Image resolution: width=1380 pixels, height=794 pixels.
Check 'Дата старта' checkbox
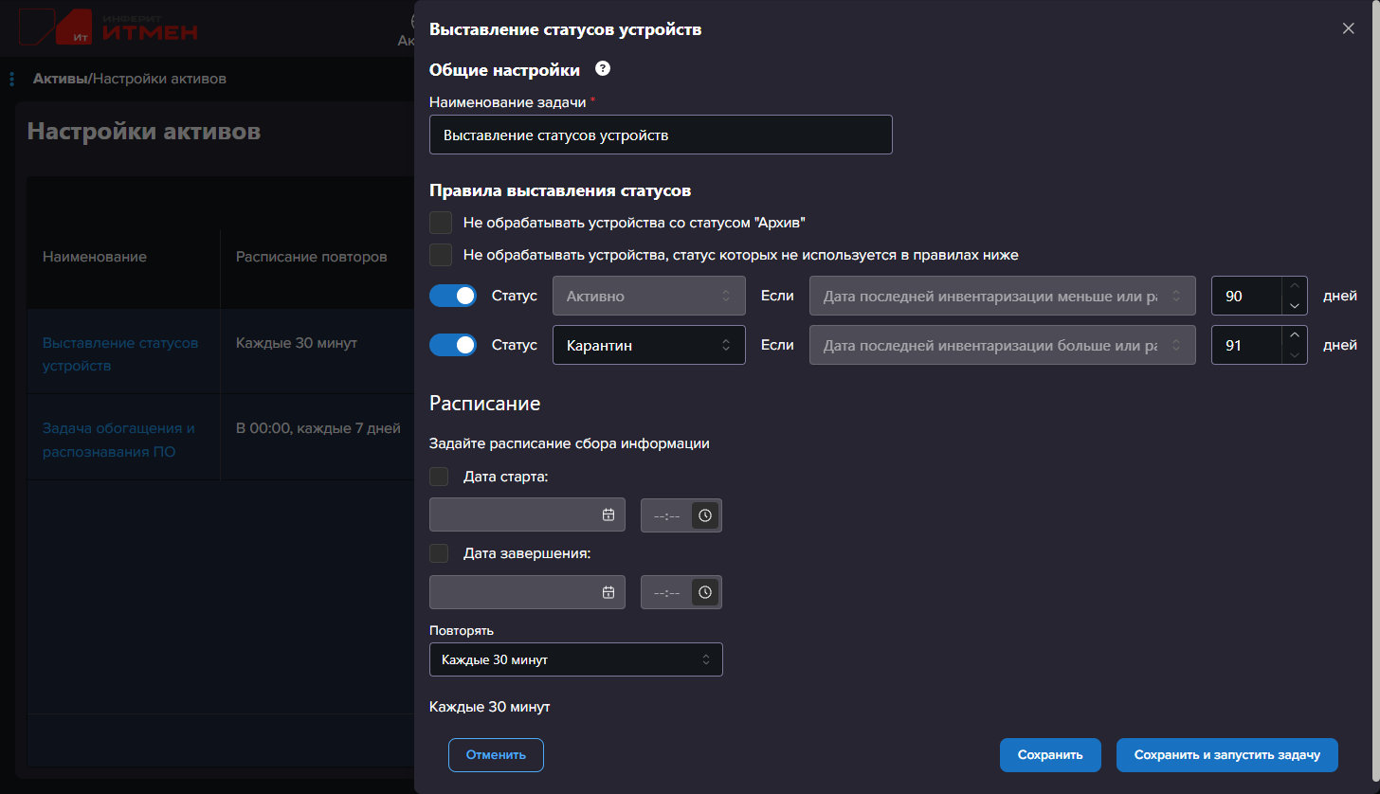440,476
